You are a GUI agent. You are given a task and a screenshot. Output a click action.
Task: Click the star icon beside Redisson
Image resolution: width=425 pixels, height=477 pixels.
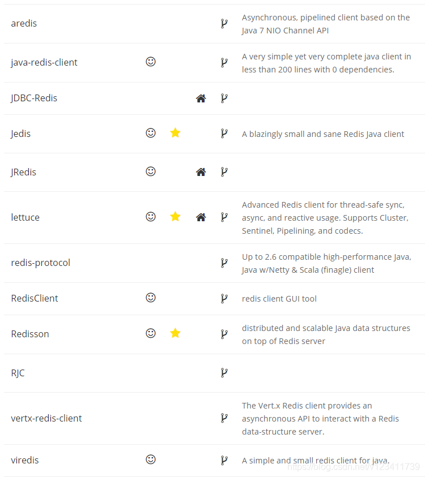coord(175,333)
